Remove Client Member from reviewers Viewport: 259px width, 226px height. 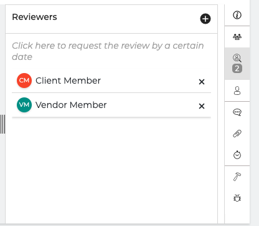202,82
